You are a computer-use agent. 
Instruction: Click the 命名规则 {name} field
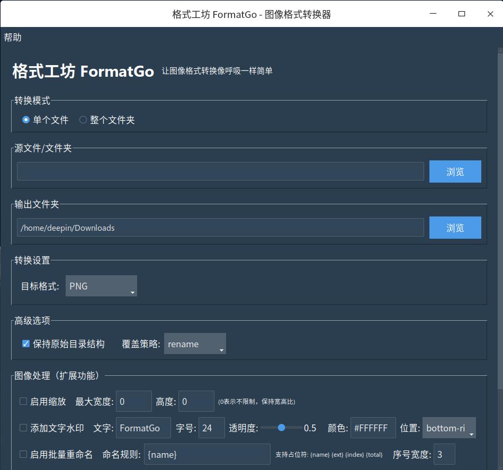tap(207, 454)
